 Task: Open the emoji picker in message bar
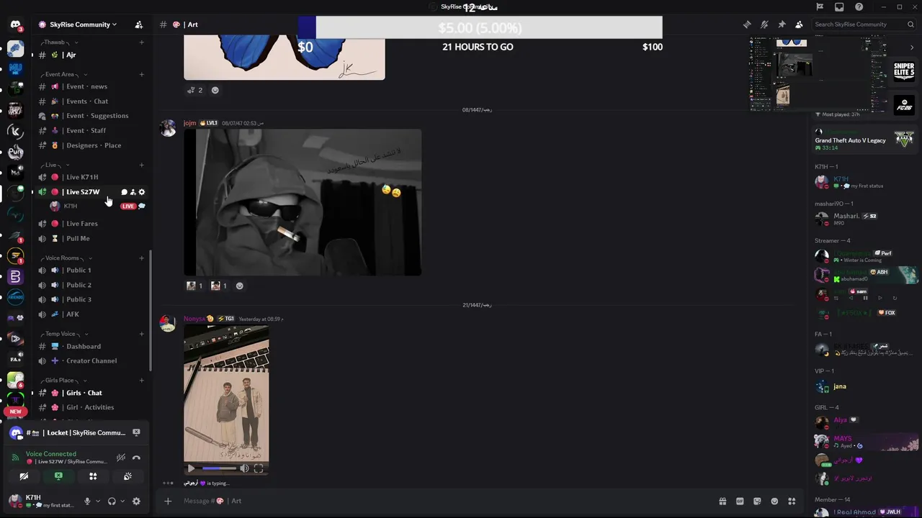tap(774, 501)
